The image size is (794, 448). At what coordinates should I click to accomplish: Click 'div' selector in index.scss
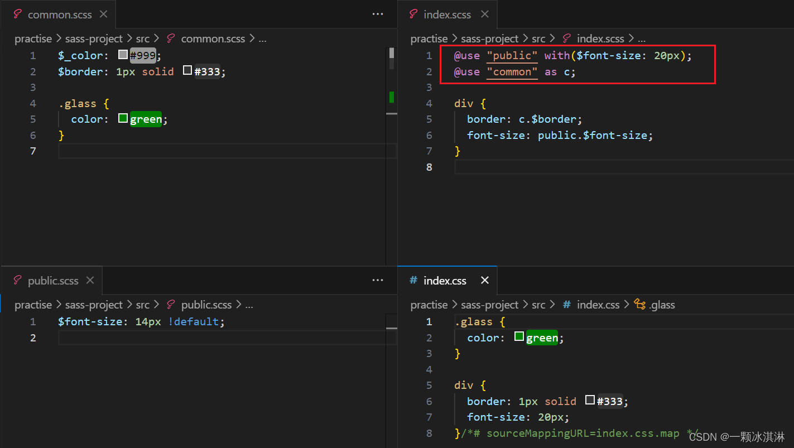pyautogui.click(x=464, y=103)
